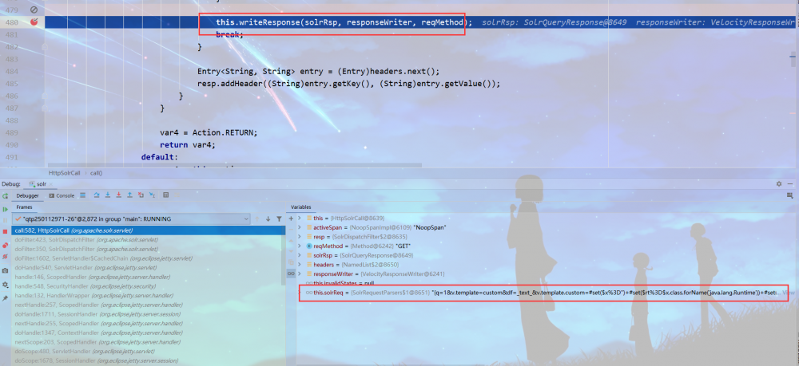Select frame doFilter:1602, ServletHandler$CachedChain

pos(149,258)
